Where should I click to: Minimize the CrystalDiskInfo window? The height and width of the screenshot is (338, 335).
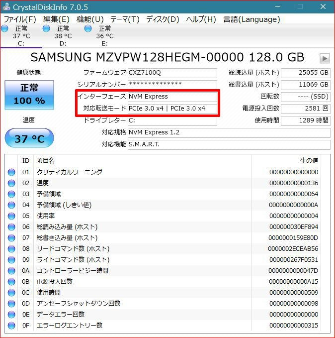click(278, 6)
